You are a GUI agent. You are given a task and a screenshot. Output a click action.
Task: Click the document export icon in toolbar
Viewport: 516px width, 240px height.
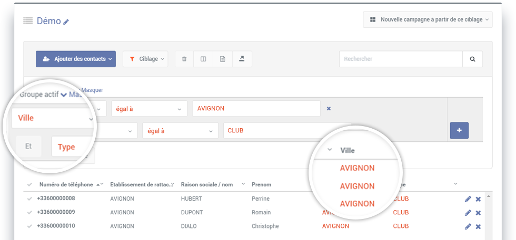[222, 59]
